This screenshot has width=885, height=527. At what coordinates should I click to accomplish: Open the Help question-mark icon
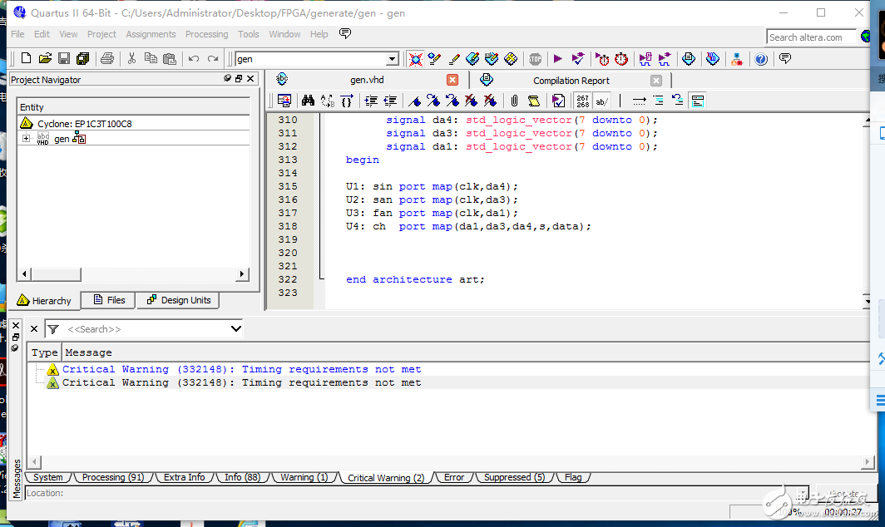(x=760, y=59)
